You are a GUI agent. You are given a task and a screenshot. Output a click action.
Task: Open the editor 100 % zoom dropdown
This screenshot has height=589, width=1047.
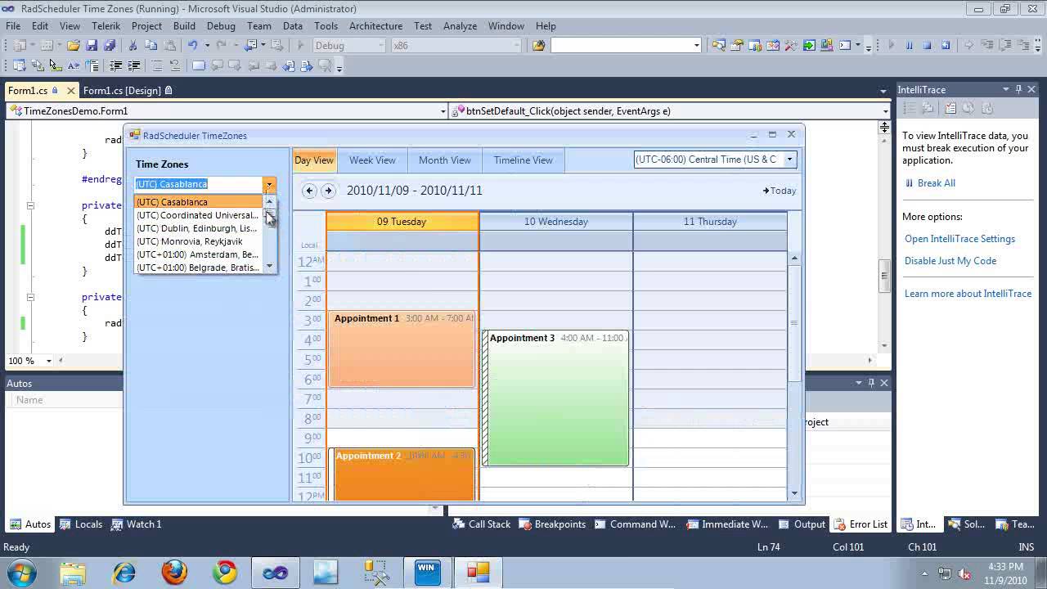click(x=49, y=361)
